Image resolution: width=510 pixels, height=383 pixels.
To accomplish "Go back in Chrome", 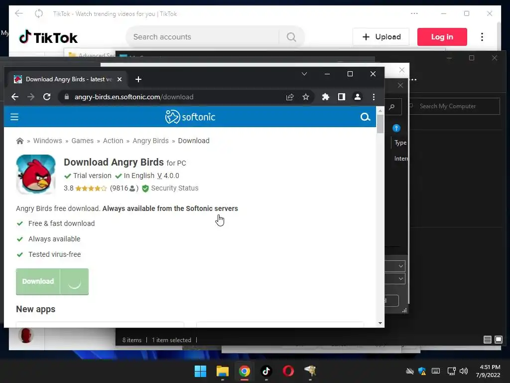I will pyautogui.click(x=15, y=97).
